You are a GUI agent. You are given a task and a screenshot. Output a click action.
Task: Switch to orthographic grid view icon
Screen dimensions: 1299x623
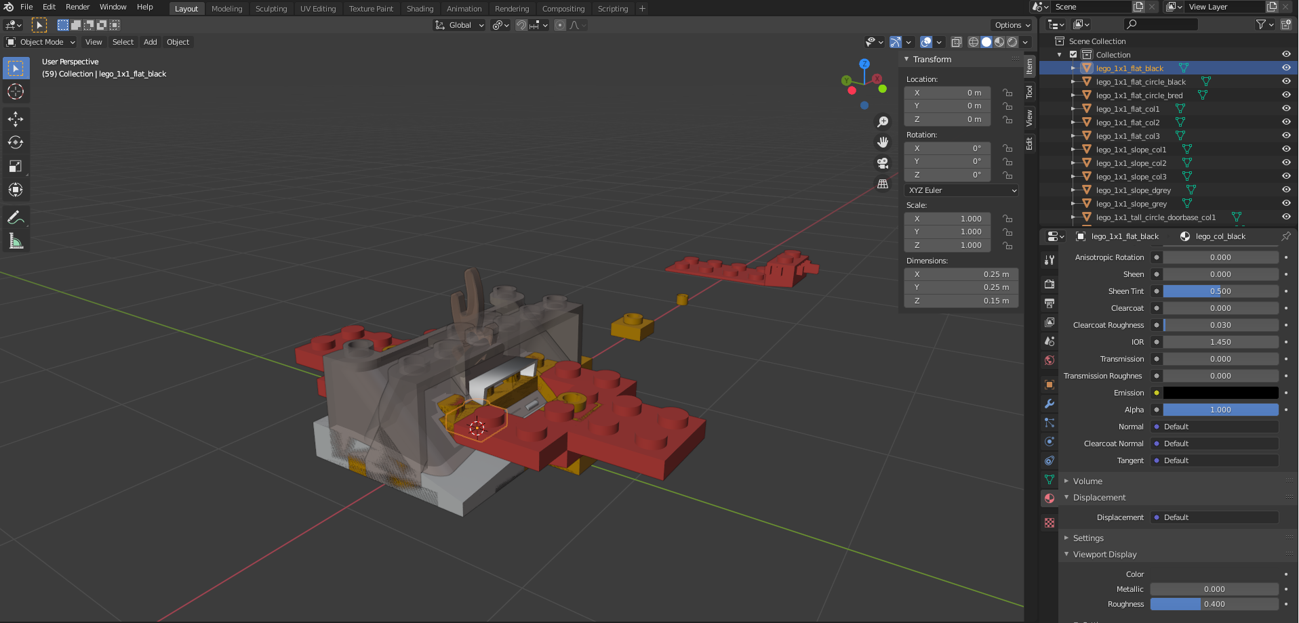883,184
